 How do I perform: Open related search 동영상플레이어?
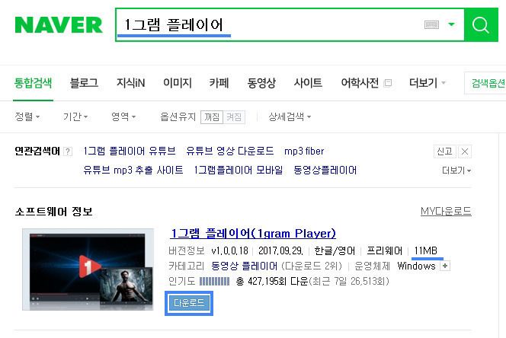[325, 170]
